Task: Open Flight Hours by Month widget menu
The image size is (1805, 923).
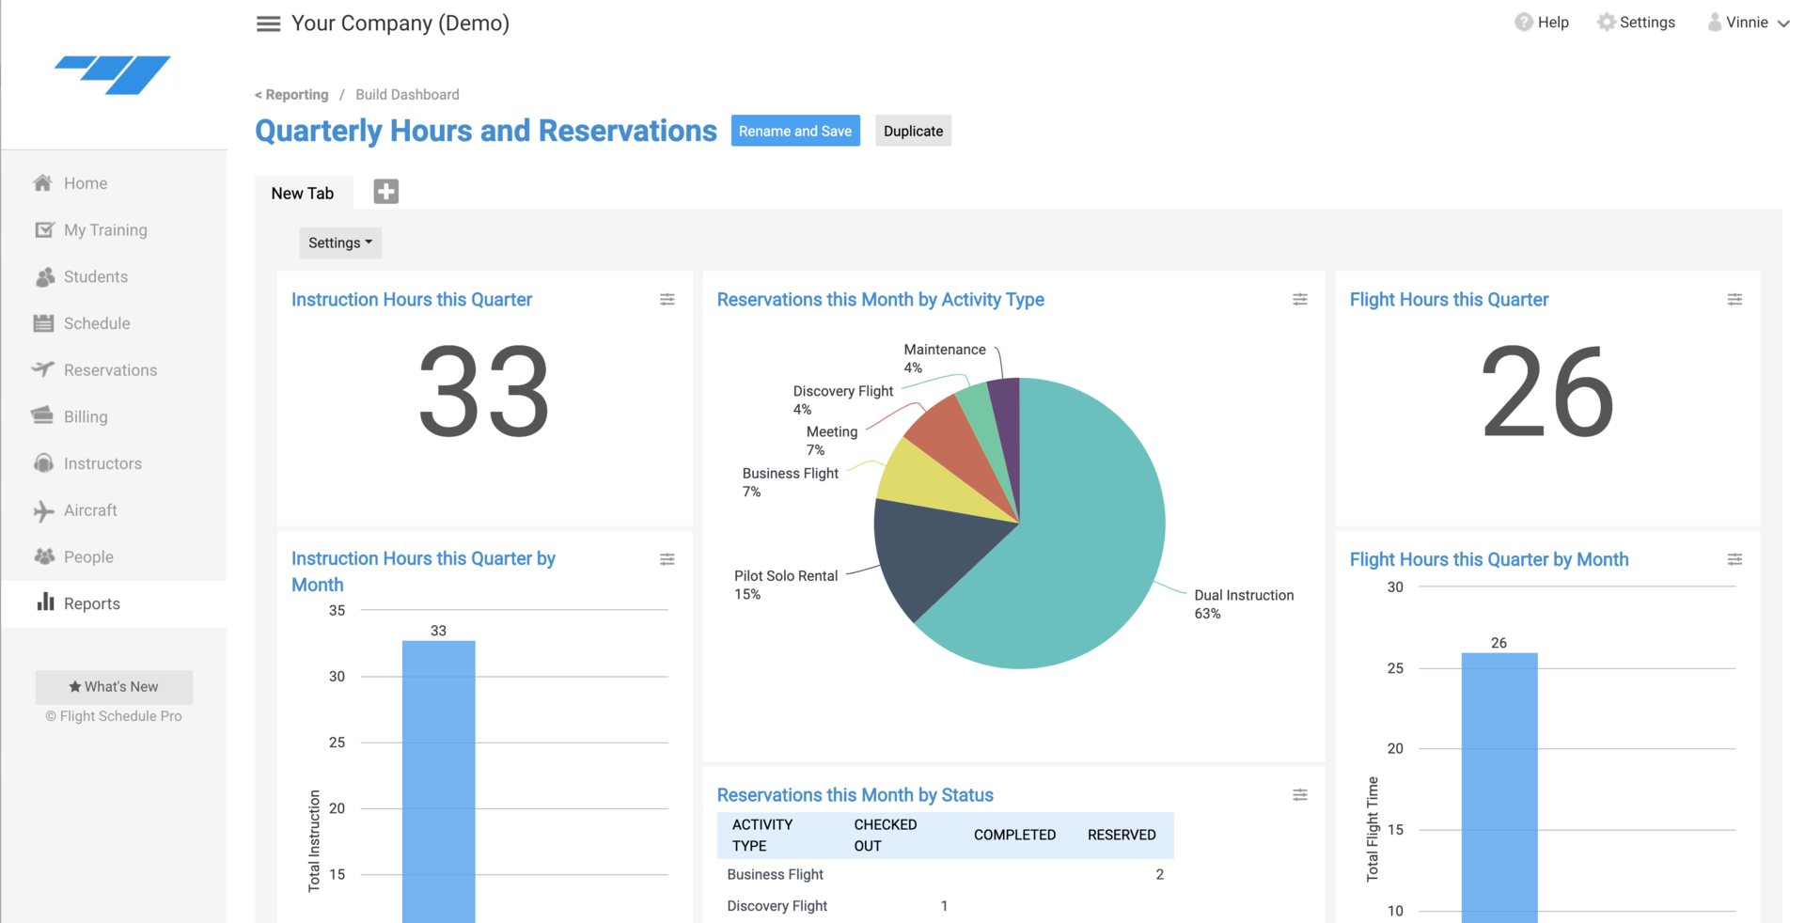Action: pyautogui.click(x=1734, y=559)
